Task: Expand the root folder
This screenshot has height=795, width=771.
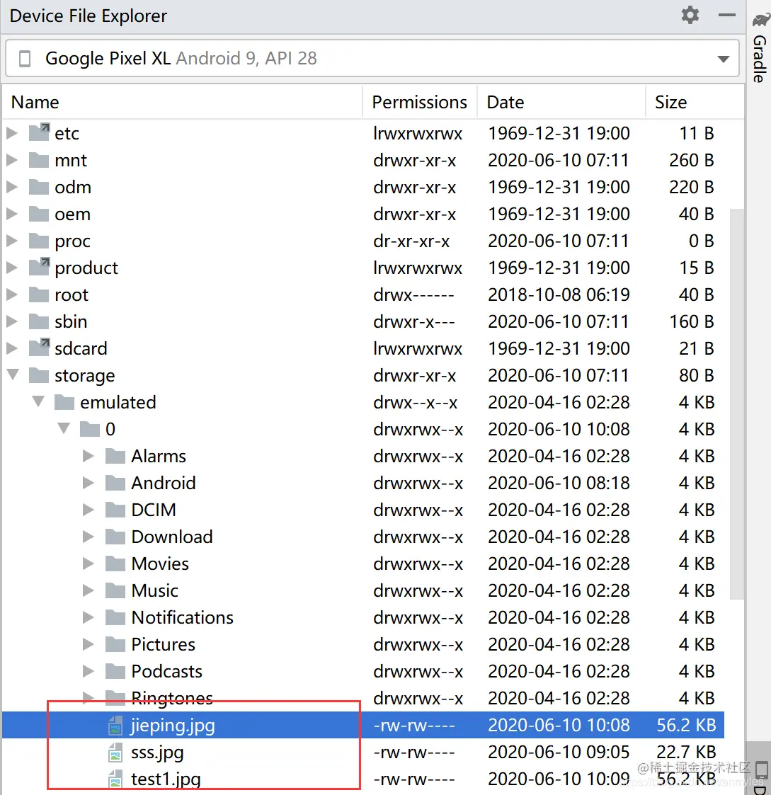Action: pos(12,294)
